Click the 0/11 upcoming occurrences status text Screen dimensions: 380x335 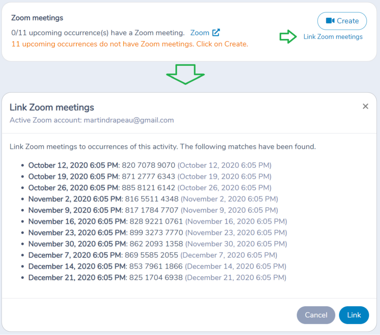click(98, 33)
